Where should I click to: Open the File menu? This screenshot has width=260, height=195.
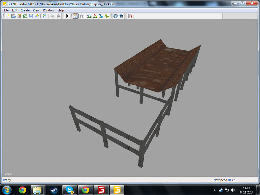(6, 10)
